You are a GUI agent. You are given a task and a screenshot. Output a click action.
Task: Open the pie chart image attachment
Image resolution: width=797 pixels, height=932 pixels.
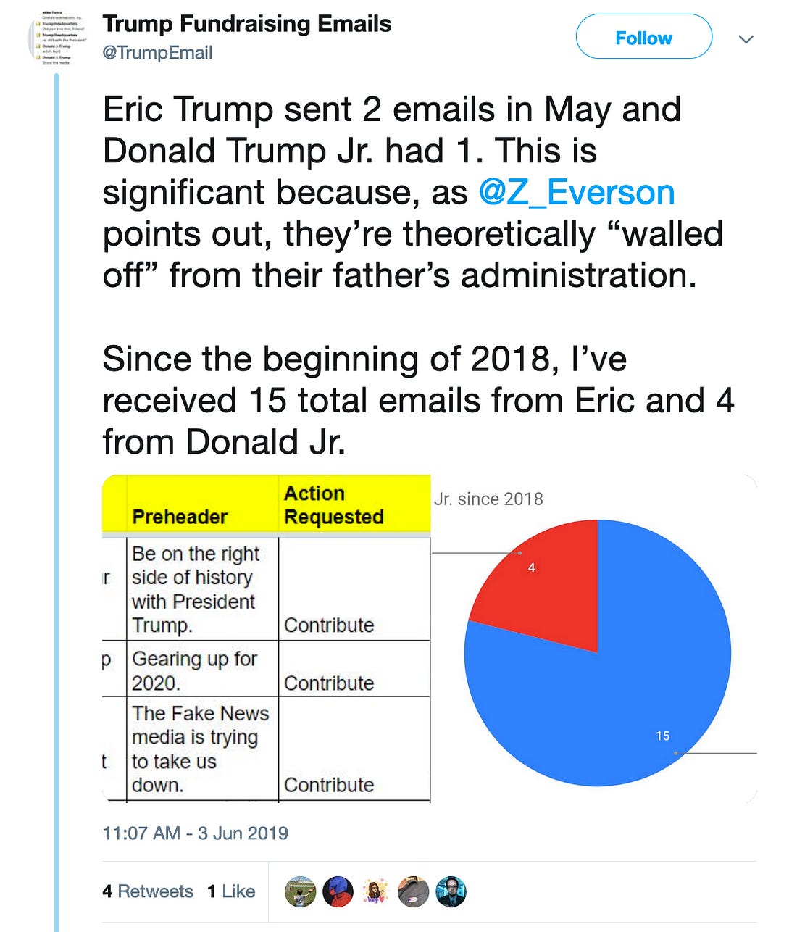pyautogui.click(x=595, y=638)
